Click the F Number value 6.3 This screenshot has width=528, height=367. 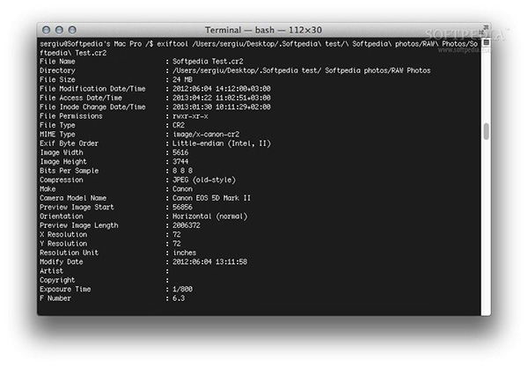(179, 298)
